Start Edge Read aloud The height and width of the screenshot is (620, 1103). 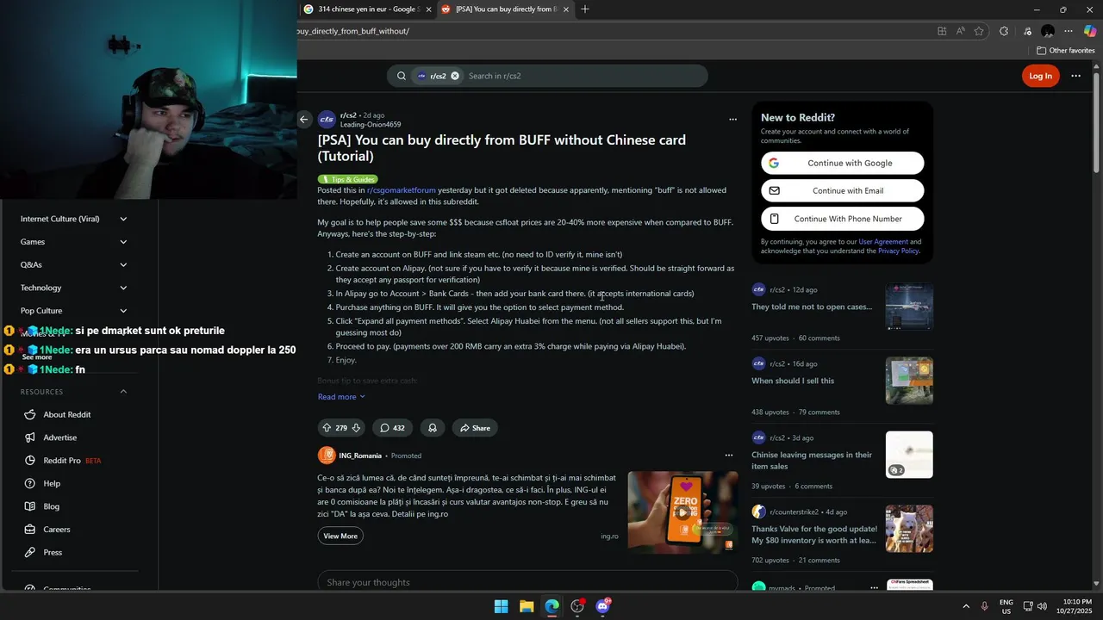960,31
